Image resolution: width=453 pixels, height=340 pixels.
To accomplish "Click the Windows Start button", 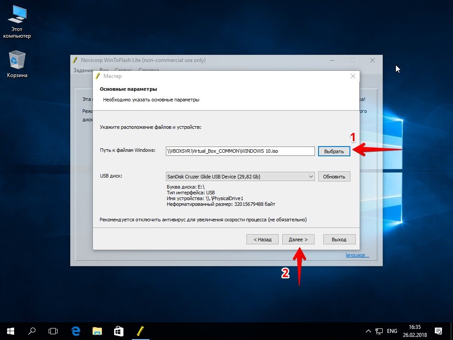I will tap(11, 331).
